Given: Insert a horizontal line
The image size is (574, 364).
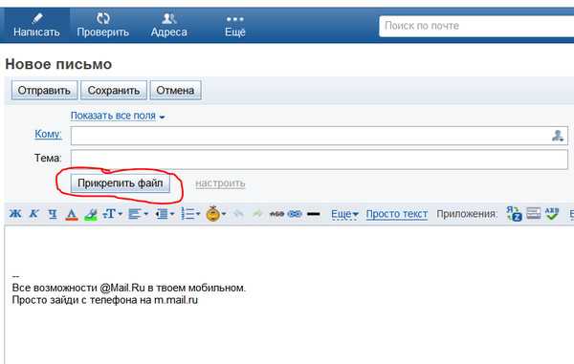Looking at the screenshot, I should pyautogui.click(x=314, y=214).
